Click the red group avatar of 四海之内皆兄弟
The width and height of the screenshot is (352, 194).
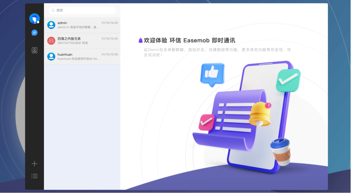coord(51,41)
